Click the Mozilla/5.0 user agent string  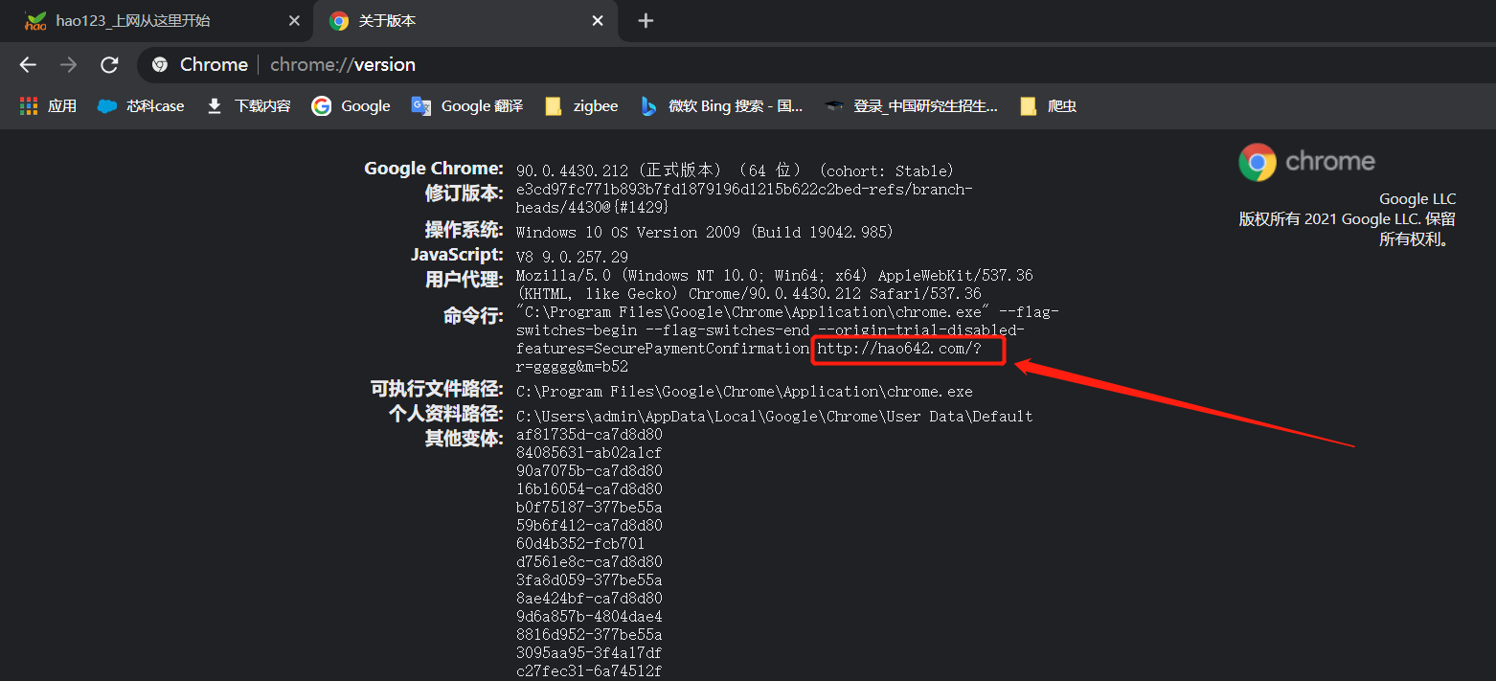(774, 284)
